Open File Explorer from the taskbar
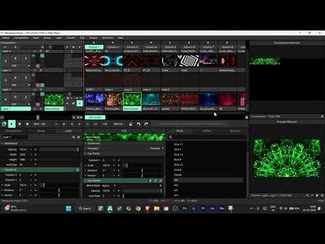Viewport: 325px width, 244px height. tap(156, 208)
